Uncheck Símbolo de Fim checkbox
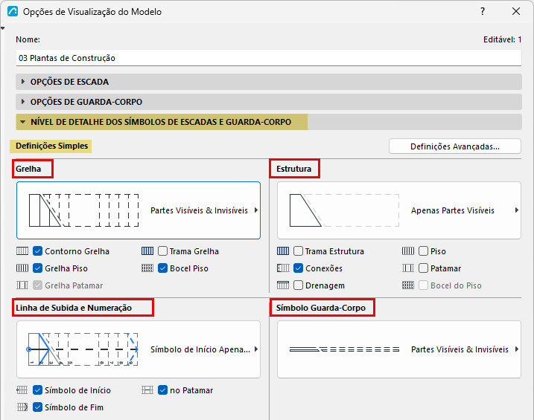 point(37,407)
